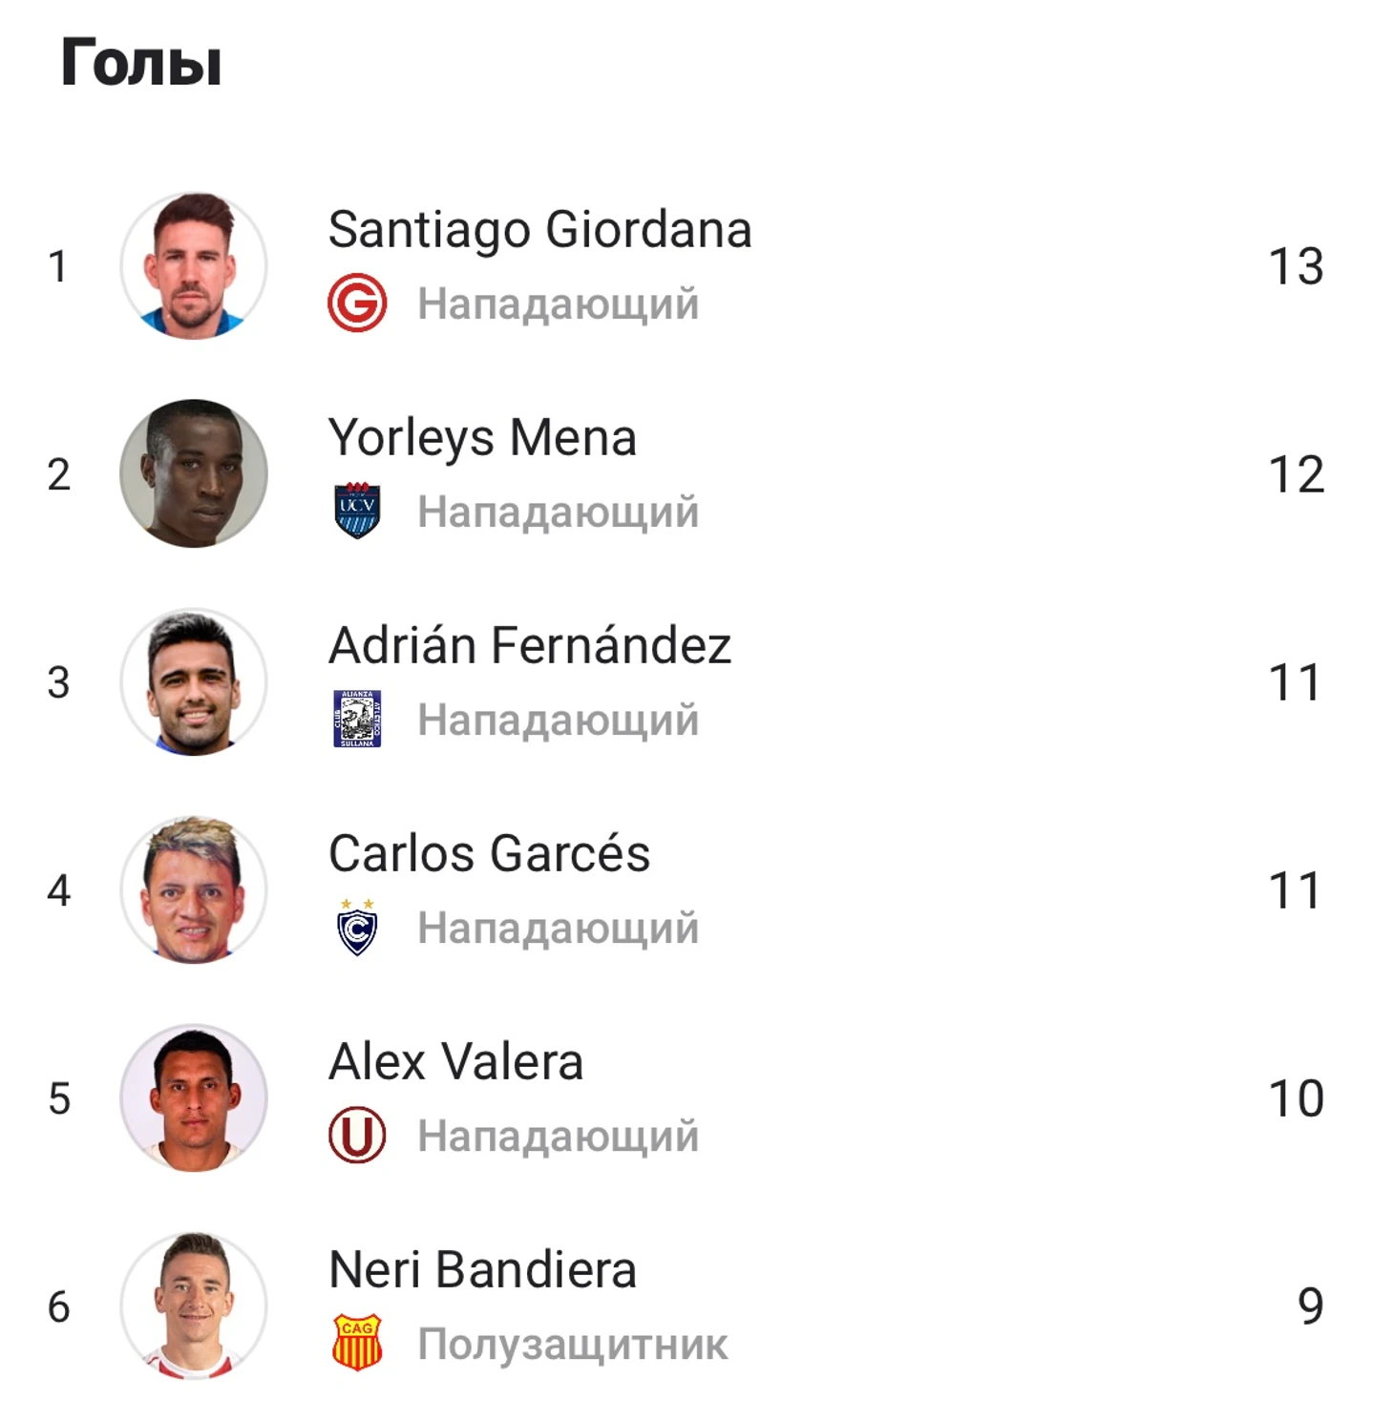Click the Universitario U club logo

357,1135
